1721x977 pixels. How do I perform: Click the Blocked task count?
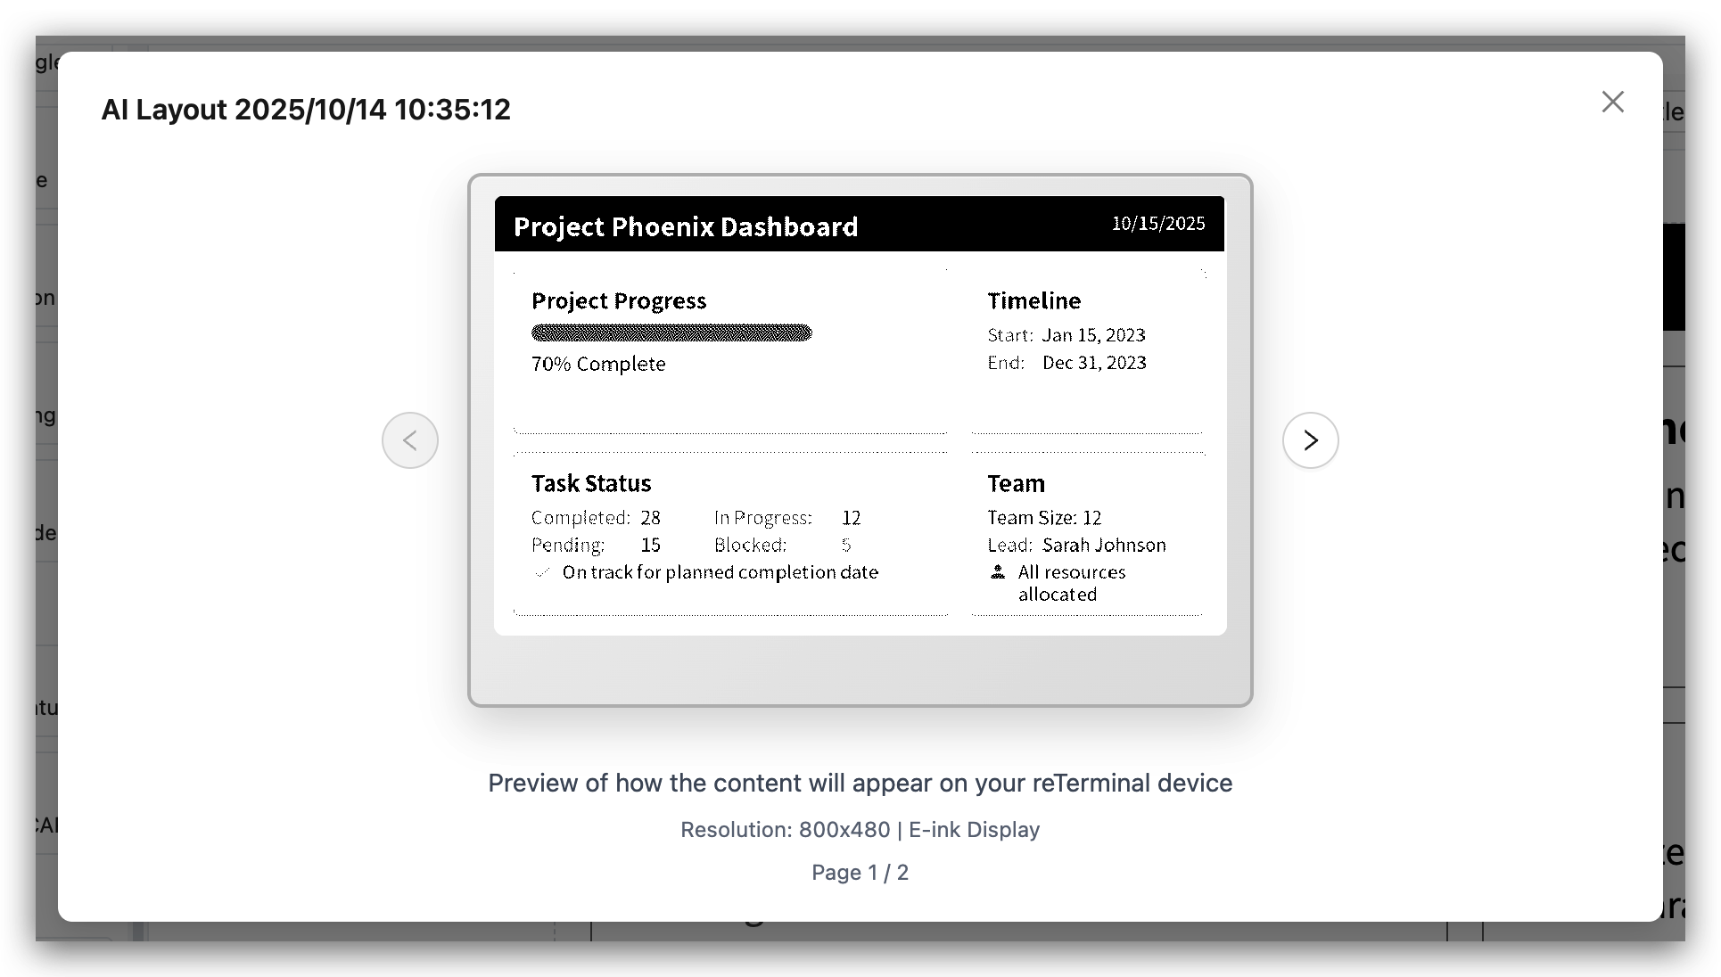(x=845, y=545)
